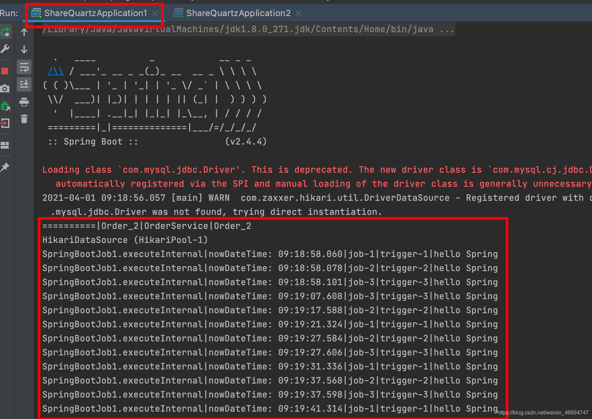Click the camera thread dump icon
Screen dimensions: 592x419
pos(5,89)
